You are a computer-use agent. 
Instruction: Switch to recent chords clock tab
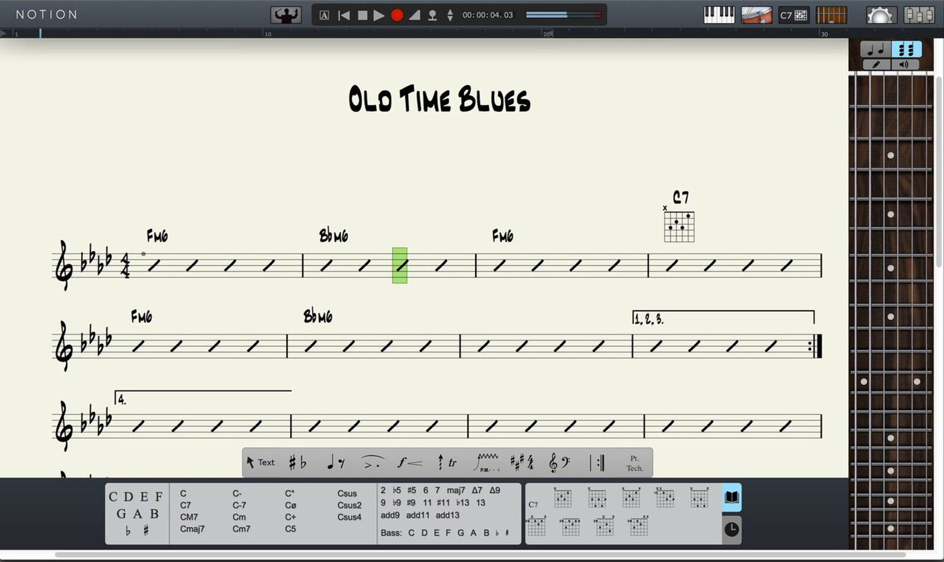point(731,529)
